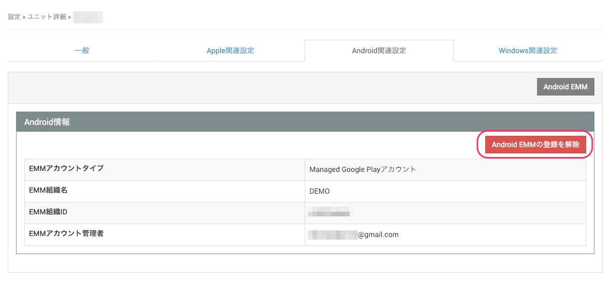Click the gray toolbar strip beside Android EMM

[x=259, y=87]
